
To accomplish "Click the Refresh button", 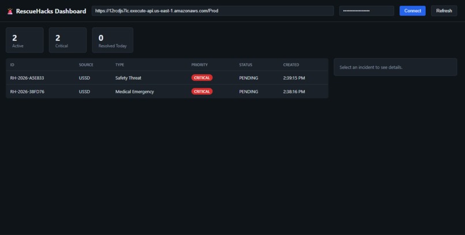I will [444, 10].
